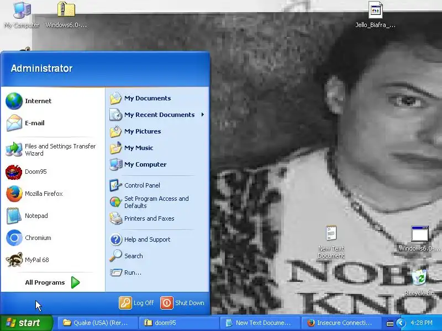Screen dimensions: 442x331
Task: Switch to Quake (USA) taskbar window
Action: [98, 323]
